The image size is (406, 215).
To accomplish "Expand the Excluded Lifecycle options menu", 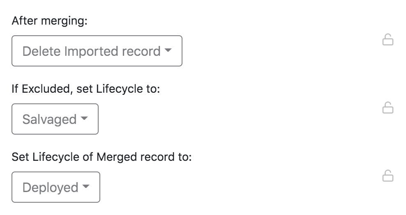I will pos(55,119).
